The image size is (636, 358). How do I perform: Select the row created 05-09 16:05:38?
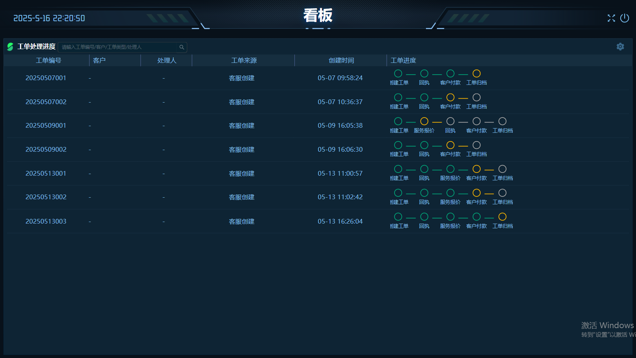[x=340, y=126]
